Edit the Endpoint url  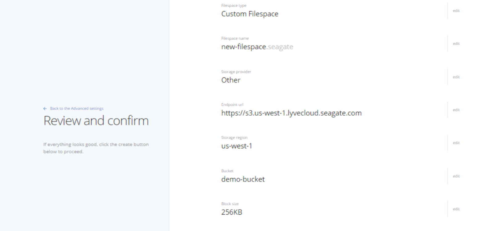pyautogui.click(x=456, y=110)
